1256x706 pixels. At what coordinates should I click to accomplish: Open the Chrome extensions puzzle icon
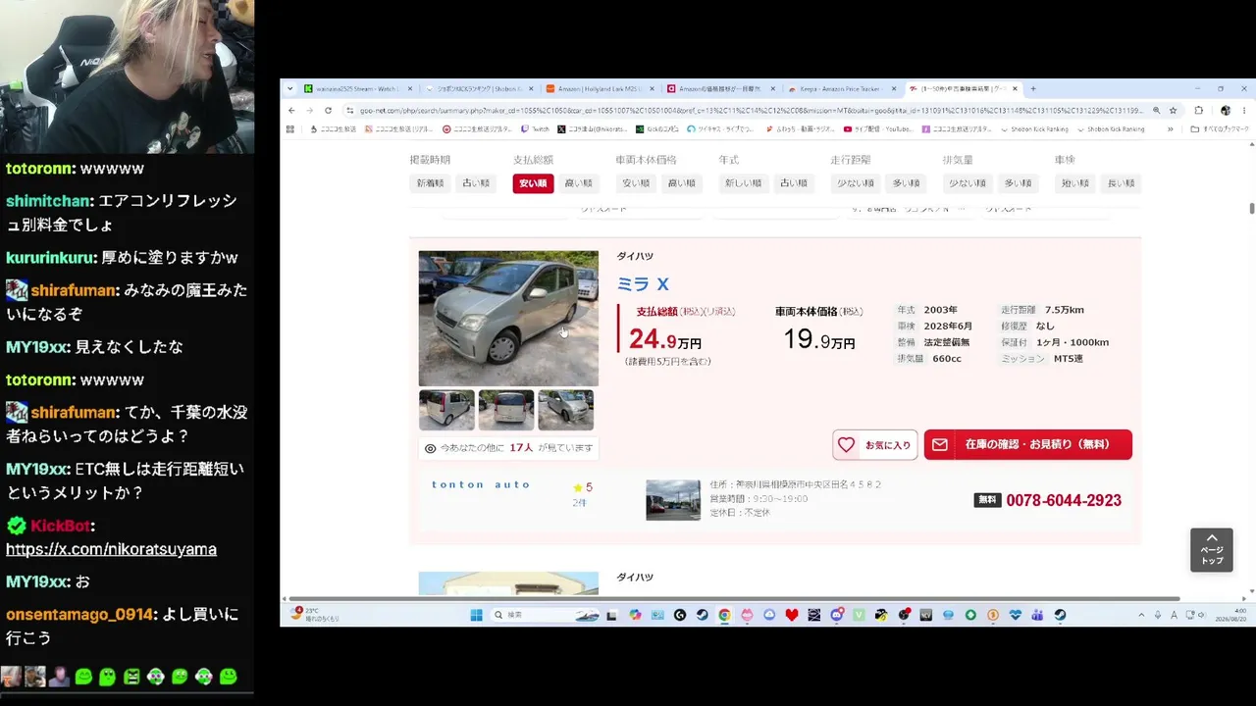(x=1198, y=111)
